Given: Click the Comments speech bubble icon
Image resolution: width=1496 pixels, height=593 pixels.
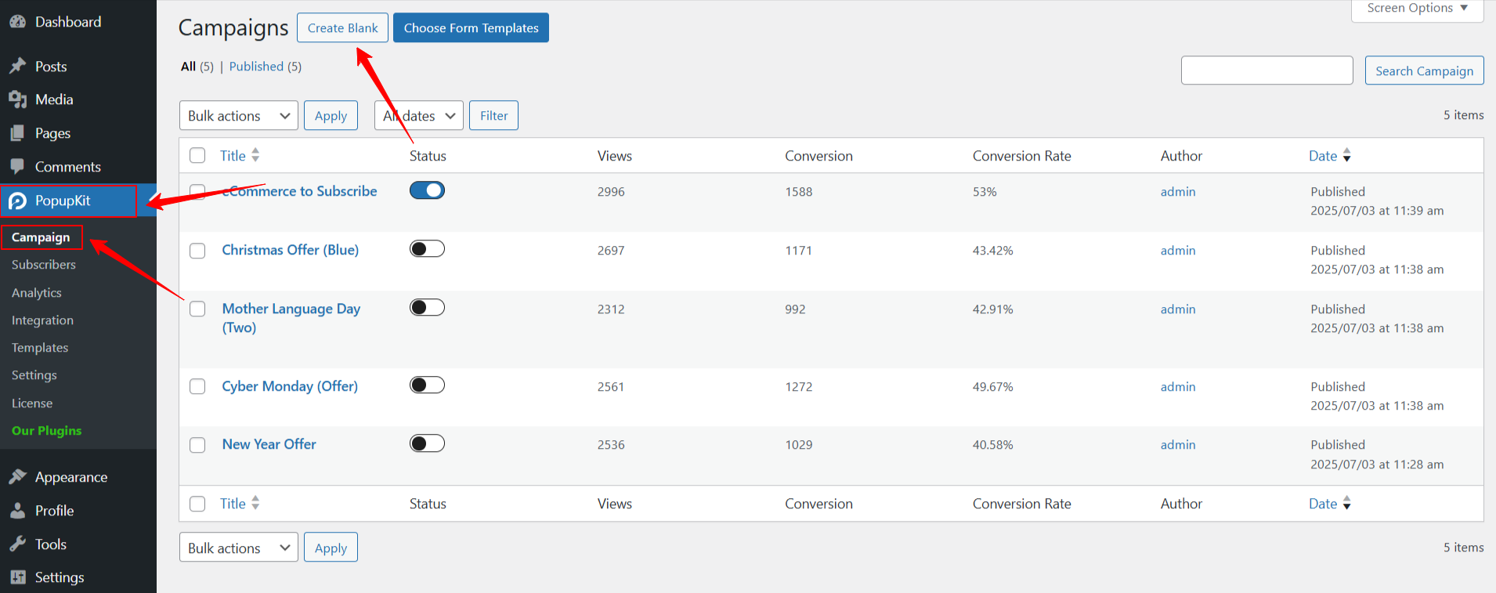Looking at the screenshot, I should point(17,167).
